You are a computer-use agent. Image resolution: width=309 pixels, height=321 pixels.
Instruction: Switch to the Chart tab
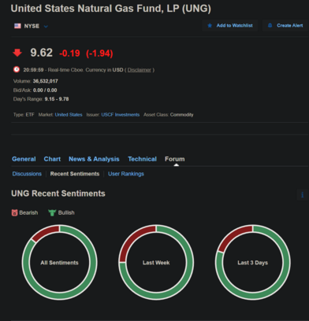(x=52, y=159)
